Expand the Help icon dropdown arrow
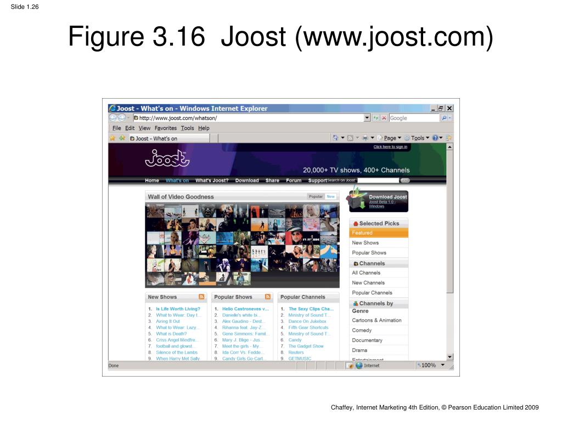The height and width of the screenshot is (421, 562). 441,138
